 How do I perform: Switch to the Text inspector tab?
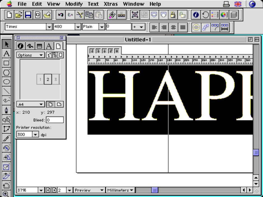(49, 46)
